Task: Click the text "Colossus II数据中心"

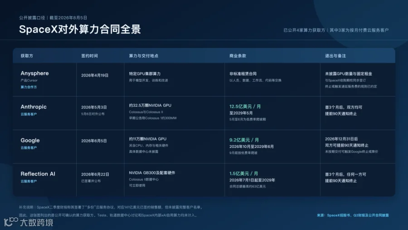Action: pos(144,180)
